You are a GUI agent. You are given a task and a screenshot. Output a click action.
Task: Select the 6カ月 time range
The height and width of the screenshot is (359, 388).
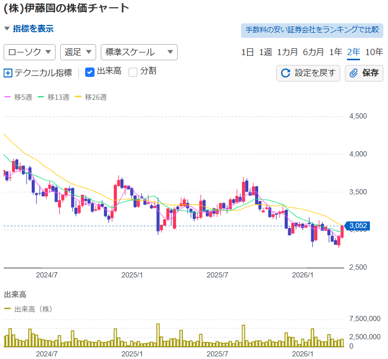tap(313, 52)
